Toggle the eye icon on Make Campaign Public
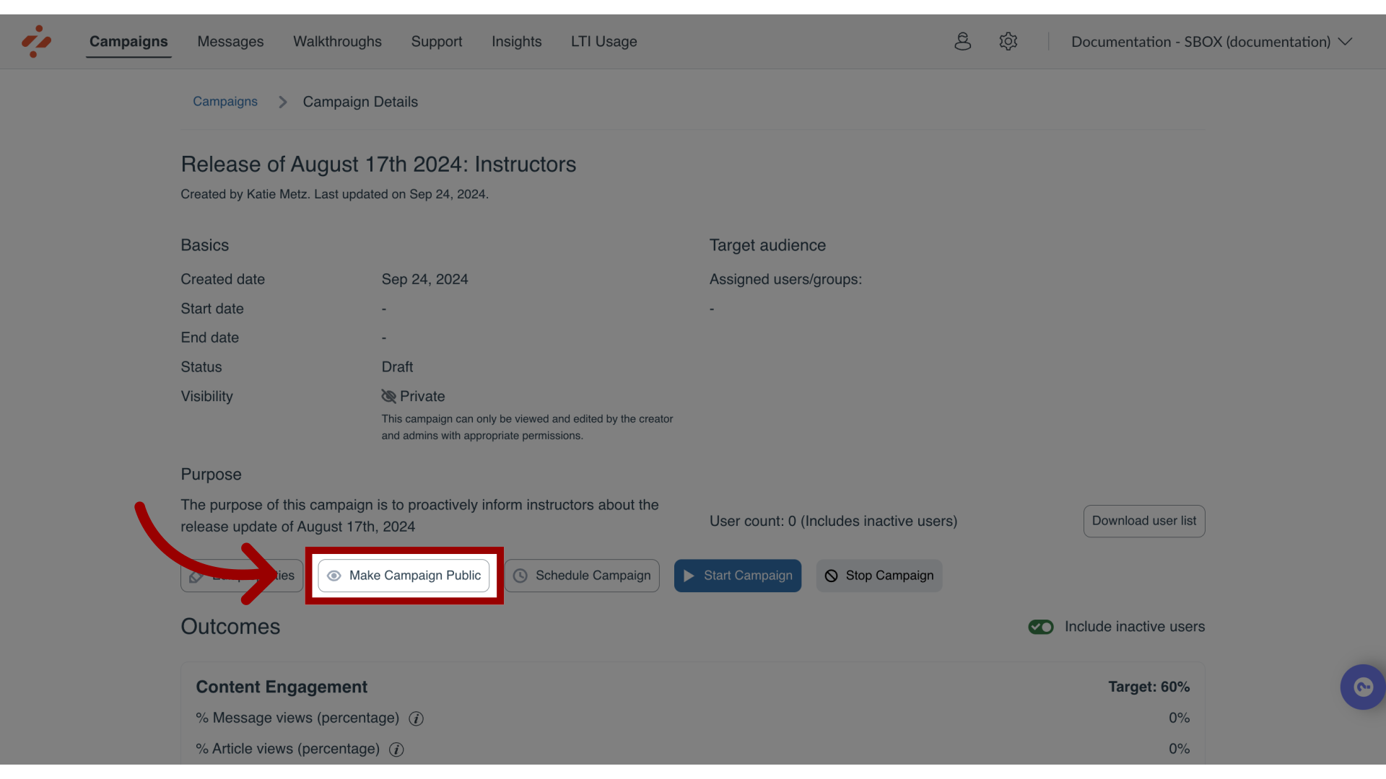The height and width of the screenshot is (779, 1386). [334, 576]
